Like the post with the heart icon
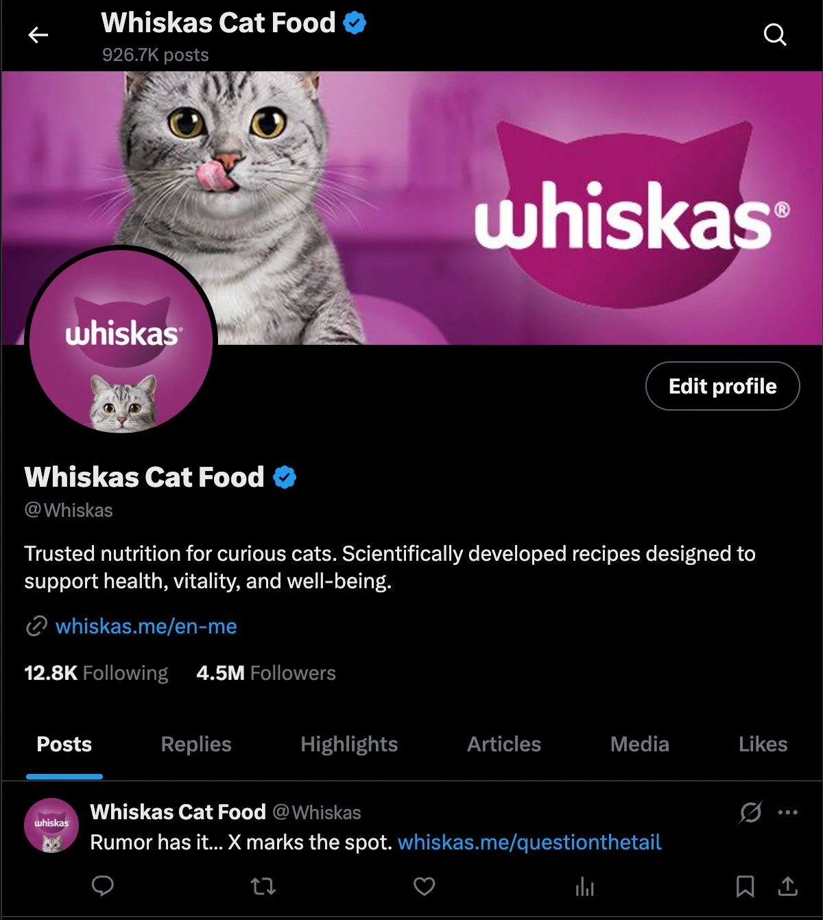Viewport: 823px width, 920px height. click(x=425, y=886)
